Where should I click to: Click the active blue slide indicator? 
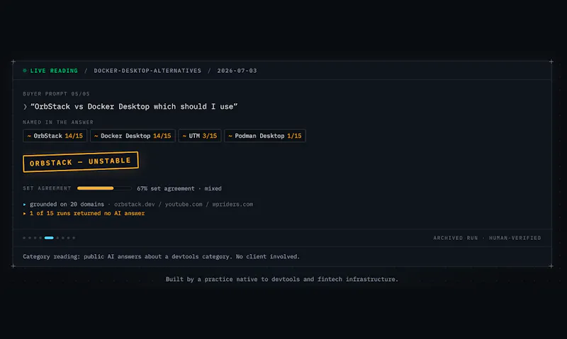point(49,238)
